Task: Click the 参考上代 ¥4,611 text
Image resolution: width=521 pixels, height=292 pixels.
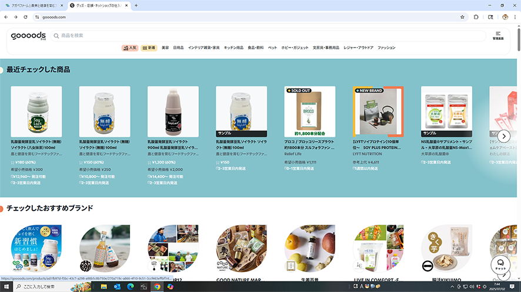Action: [366, 162]
